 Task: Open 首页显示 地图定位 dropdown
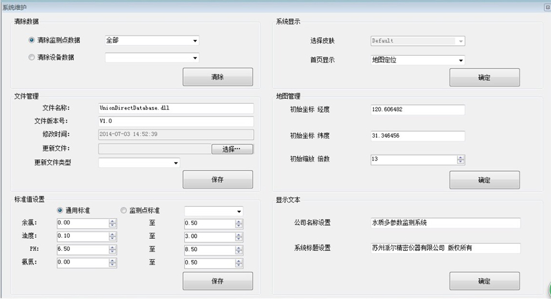pyautogui.click(x=461, y=60)
